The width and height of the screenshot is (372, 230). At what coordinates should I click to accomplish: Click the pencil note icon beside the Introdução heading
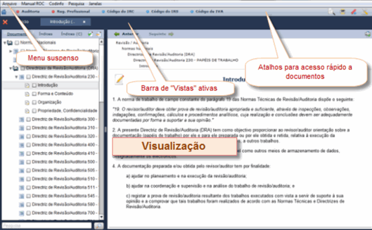click(x=119, y=79)
